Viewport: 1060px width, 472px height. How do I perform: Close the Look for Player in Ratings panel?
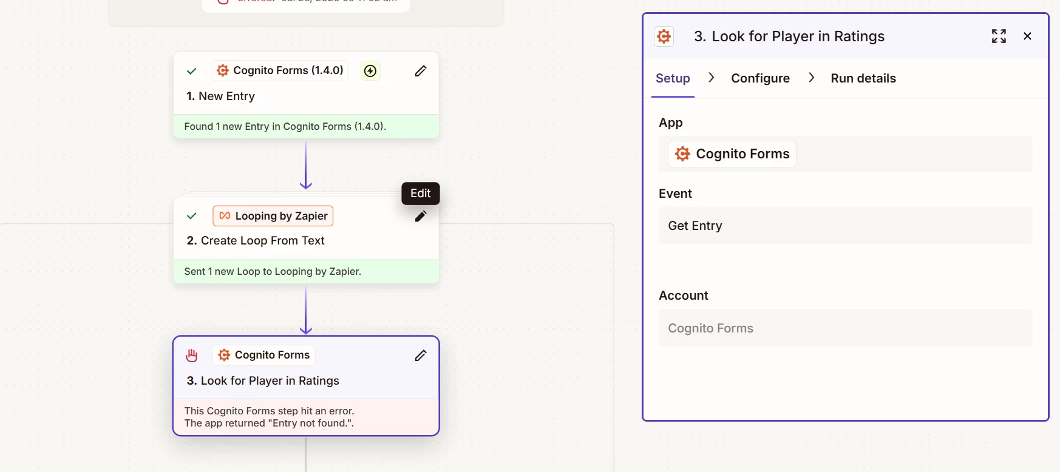pyautogui.click(x=1027, y=36)
